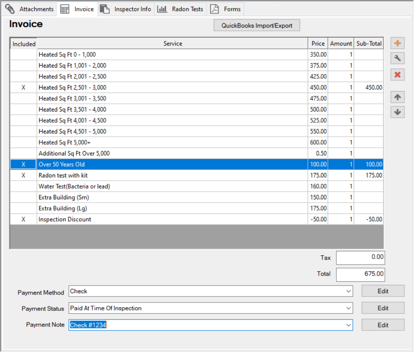Click Edit button beside Payment Note

383,325
